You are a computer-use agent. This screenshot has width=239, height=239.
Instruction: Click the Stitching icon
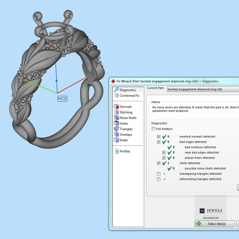[117, 112]
